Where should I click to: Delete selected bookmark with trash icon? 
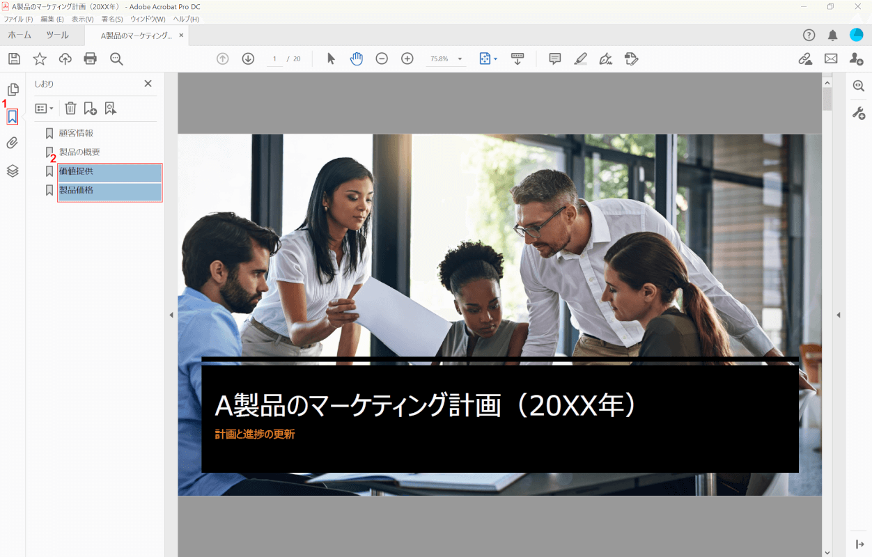click(x=70, y=108)
